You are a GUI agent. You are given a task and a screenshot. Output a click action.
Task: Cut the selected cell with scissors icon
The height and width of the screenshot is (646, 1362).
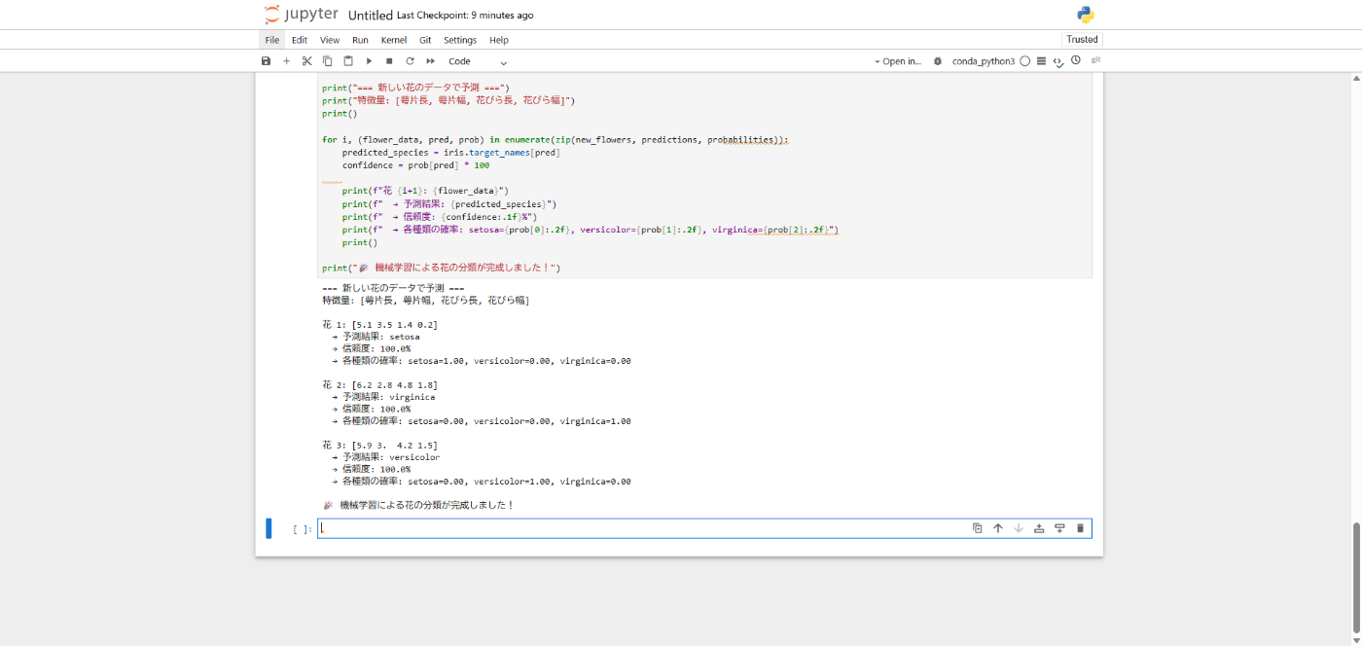[306, 61]
